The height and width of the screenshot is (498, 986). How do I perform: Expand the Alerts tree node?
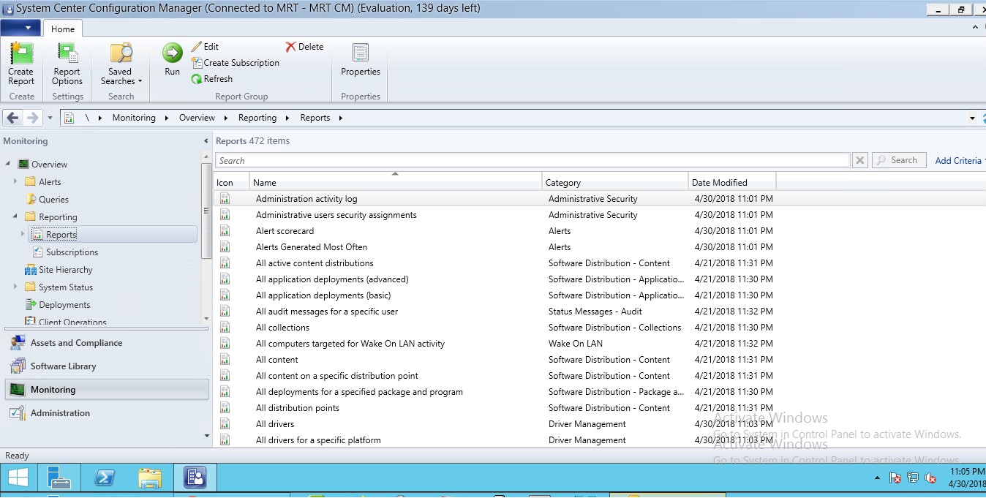click(15, 181)
